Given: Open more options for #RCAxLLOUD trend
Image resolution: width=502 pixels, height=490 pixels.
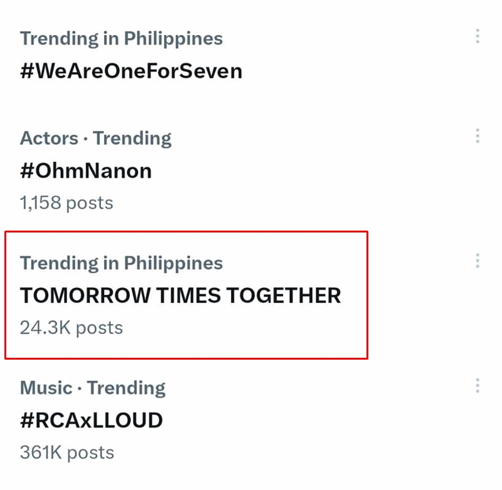Looking at the screenshot, I should click(x=478, y=385).
